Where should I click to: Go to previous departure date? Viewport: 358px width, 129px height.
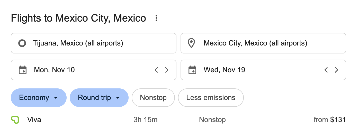[156, 70]
